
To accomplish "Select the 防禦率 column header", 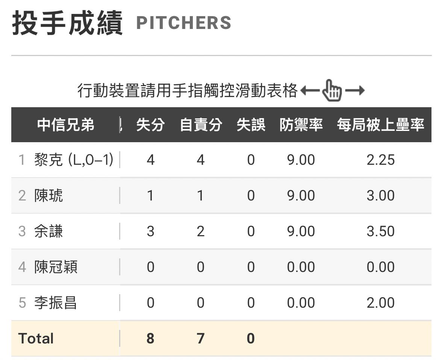I will 301,125.
